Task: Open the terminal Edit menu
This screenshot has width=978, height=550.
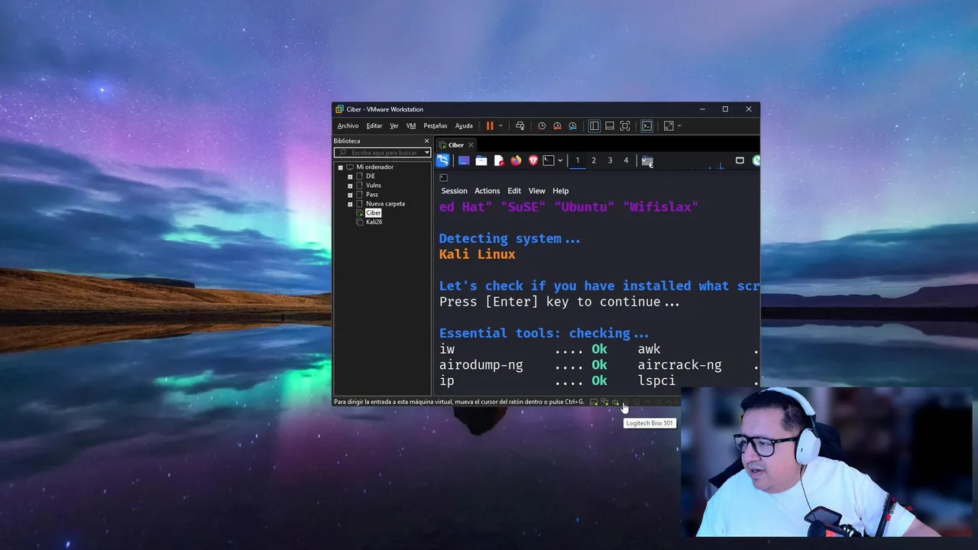Action: point(514,191)
